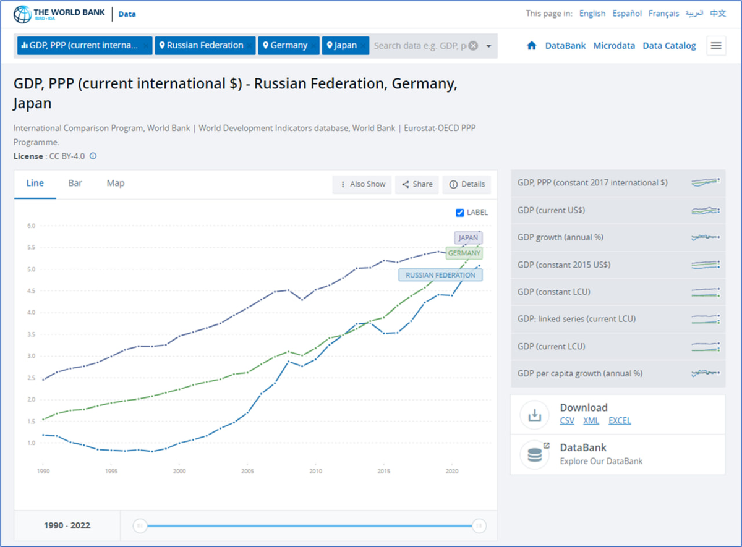Click the DataBank database icon

tap(534, 454)
